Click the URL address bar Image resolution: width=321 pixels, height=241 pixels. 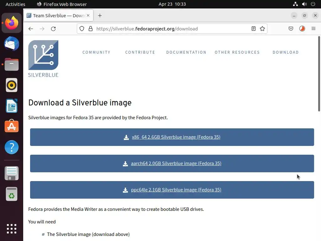tap(172, 29)
